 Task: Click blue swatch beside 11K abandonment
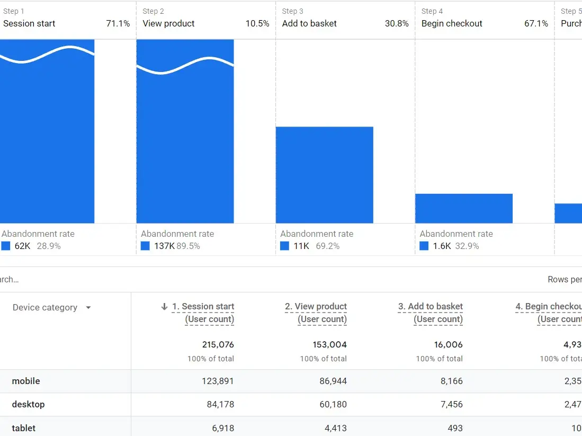coord(284,246)
